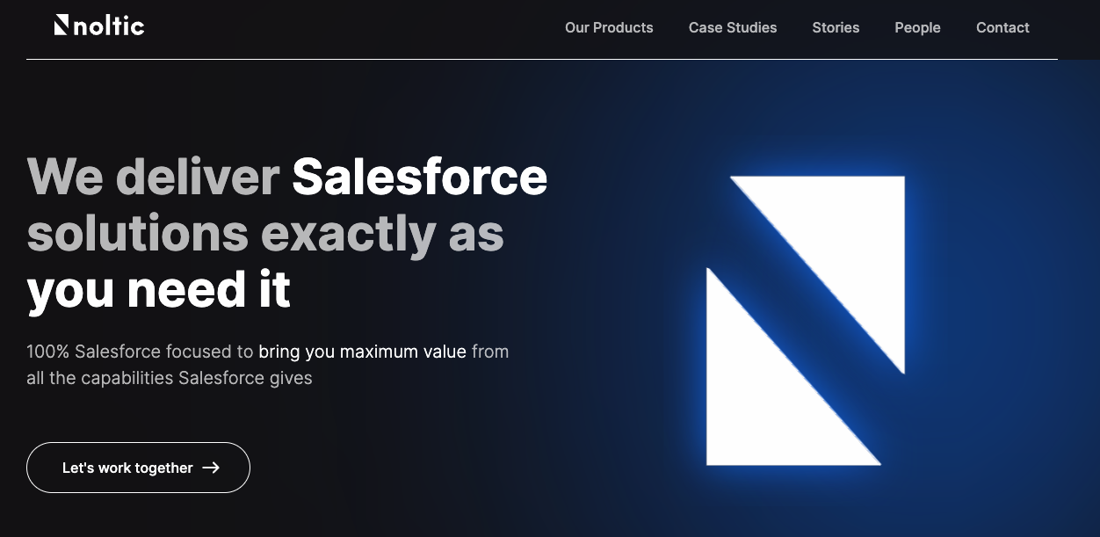Click the highlighted "bring you maximum value" text
The width and height of the screenshot is (1100, 537).
pyautogui.click(x=362, y=352)
